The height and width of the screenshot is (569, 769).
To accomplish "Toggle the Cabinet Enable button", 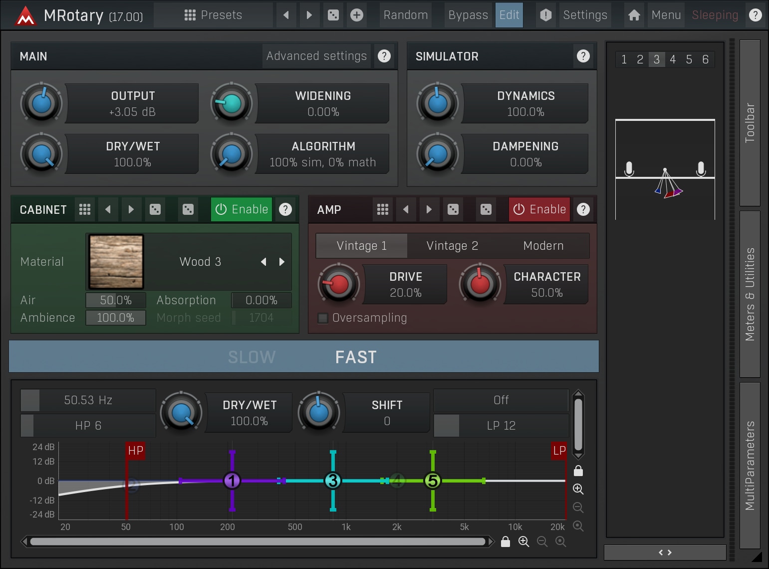I will coord(242,209).
